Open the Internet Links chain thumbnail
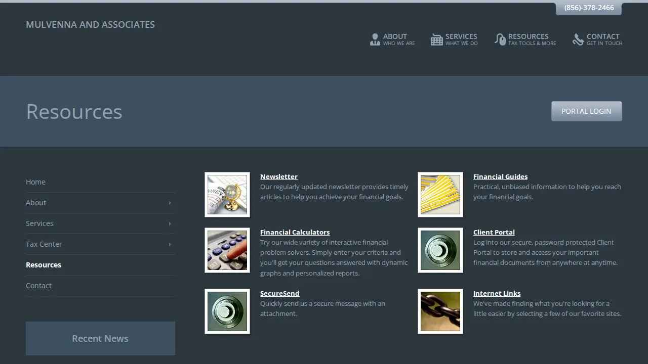The width and height of the screenshot is (648, 364). click(440, 311)
